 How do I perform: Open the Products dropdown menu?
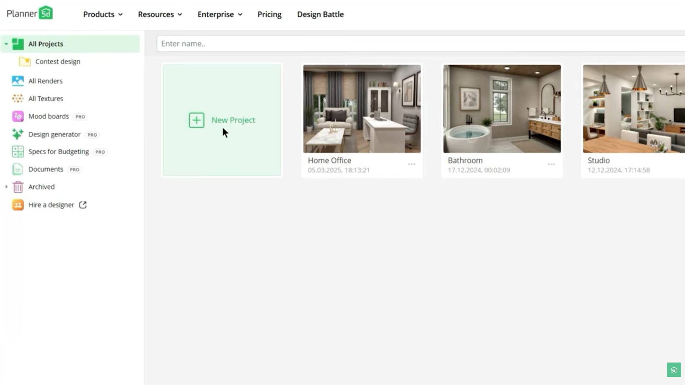(103, 14)
